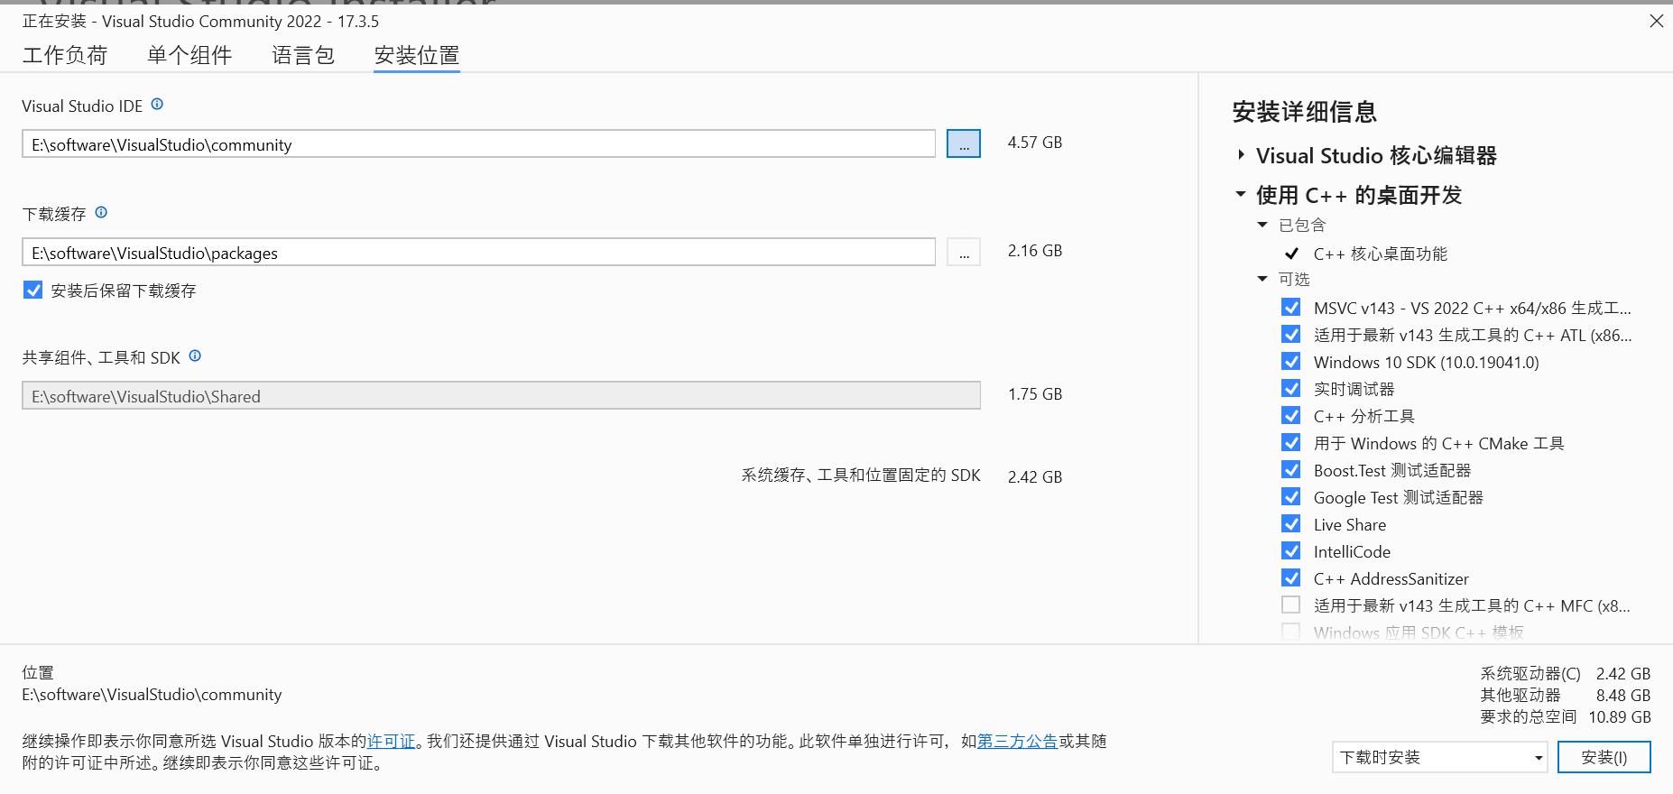Click Visual Studio IDE path input field
The image size is (1673, 794).
point(478,143)
